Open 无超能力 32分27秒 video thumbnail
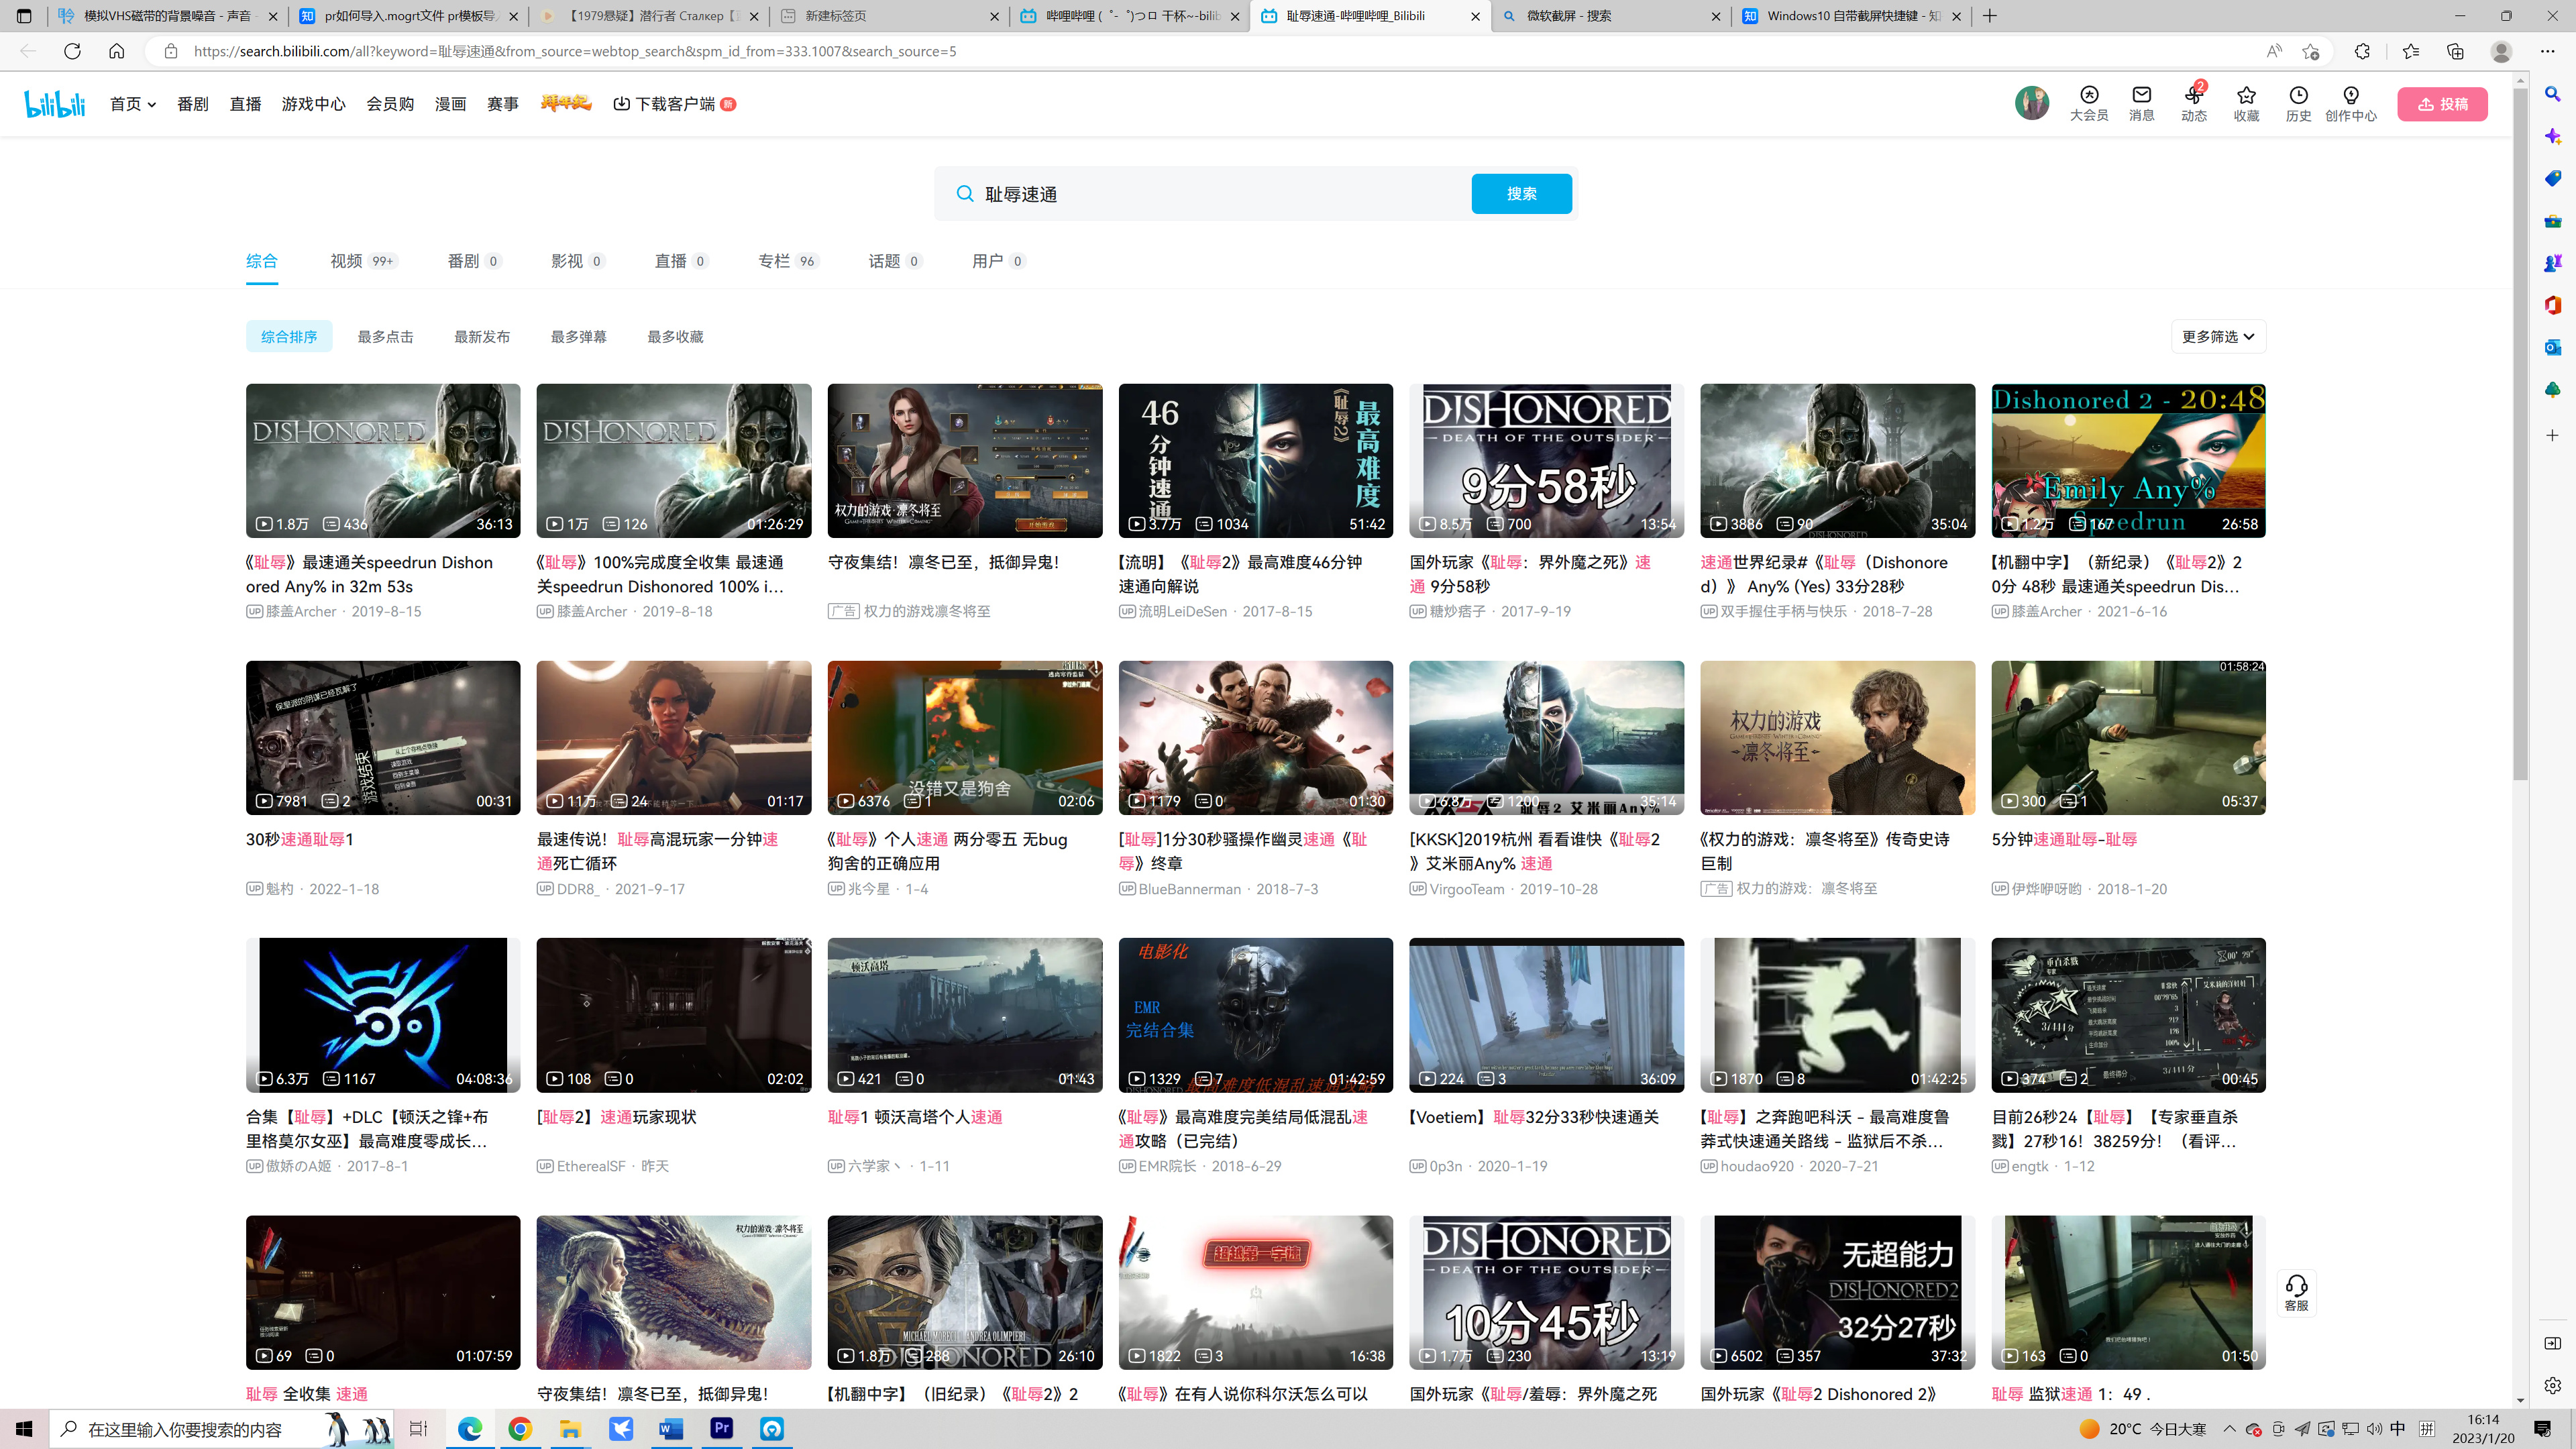 coord(1837,1292)
